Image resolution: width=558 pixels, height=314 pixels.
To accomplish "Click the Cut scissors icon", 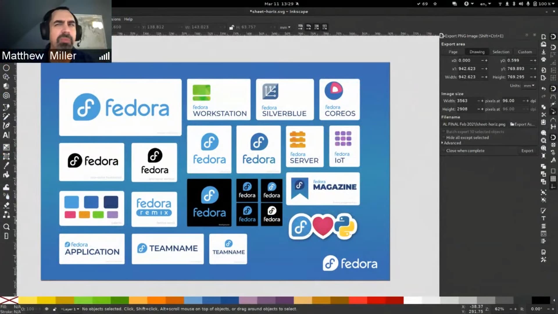I will pos(543,115).
